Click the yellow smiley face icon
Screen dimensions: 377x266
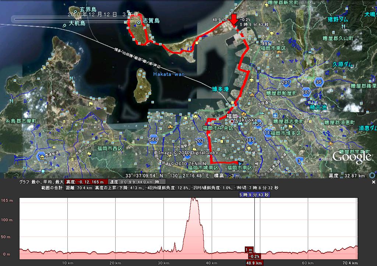[195, 116]
